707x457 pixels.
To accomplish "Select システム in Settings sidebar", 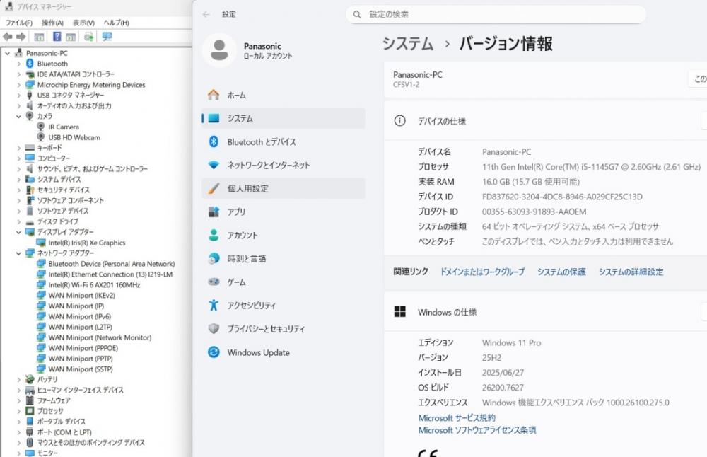I will 284,118.
